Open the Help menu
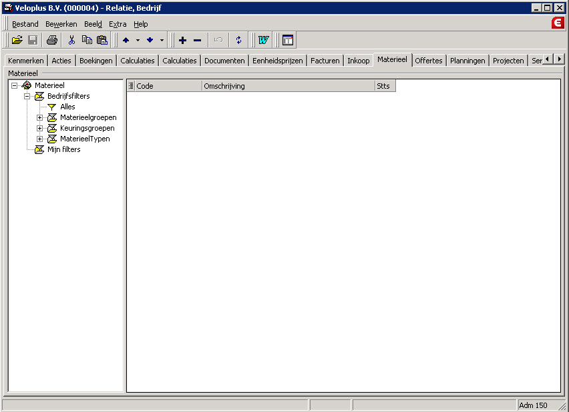The image size is (569, 412). click(140, 24)
